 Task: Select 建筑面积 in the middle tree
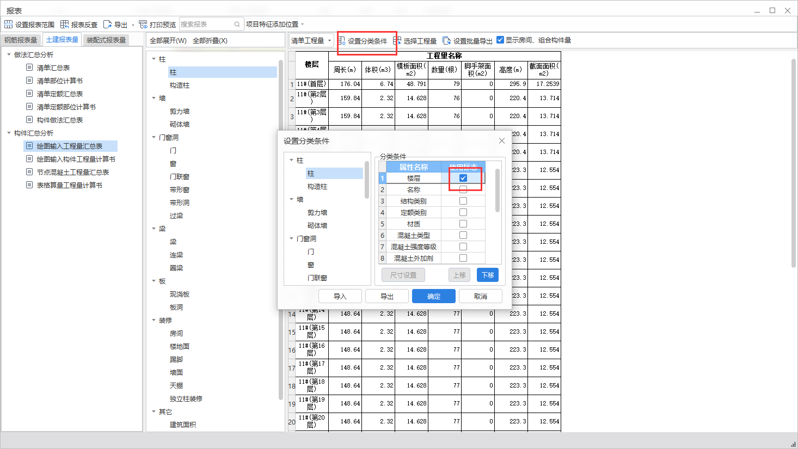[x=183, y=425]
